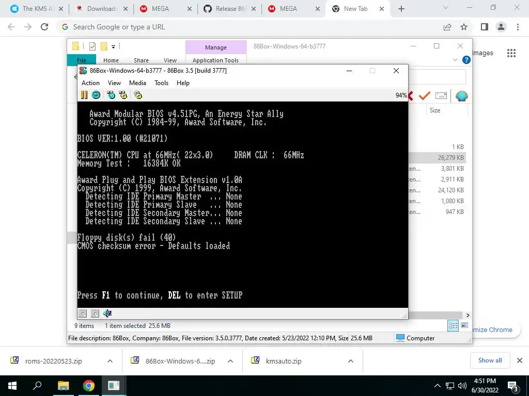Bookmark this tab with the star icon
Image resolution: width=529 pixels, height=396 pixels.
click(464, 27)
